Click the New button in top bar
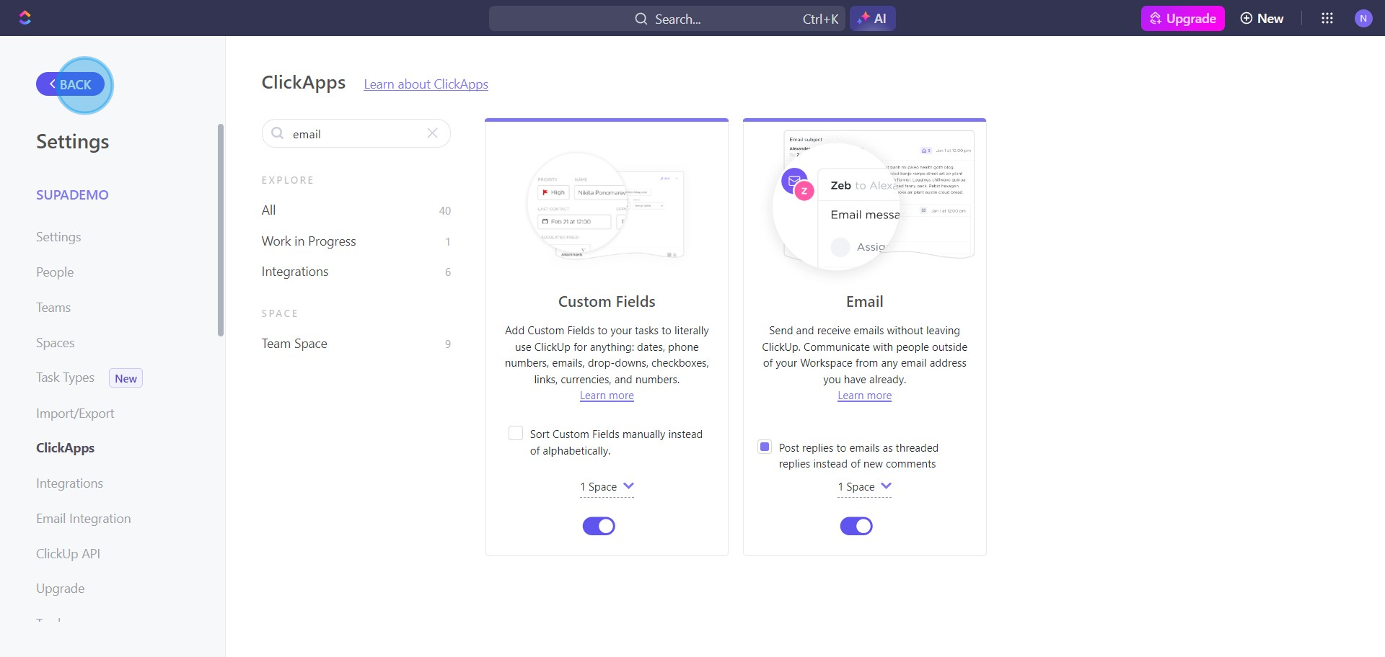1385x657 pixels. pyautogui.click(x=1262, y=19)
